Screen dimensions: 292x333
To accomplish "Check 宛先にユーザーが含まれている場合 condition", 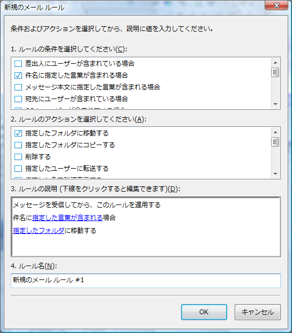I will tap(18, 99).
